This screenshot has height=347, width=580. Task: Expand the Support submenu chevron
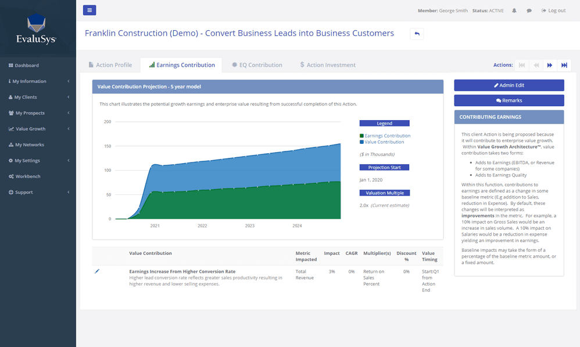(69, 192)
